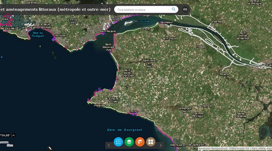Image resolution: width=272 pixels, height=151 pixels.
Task: Click the Chaumes-en-Retz label
Action: (x=199, y=115)
